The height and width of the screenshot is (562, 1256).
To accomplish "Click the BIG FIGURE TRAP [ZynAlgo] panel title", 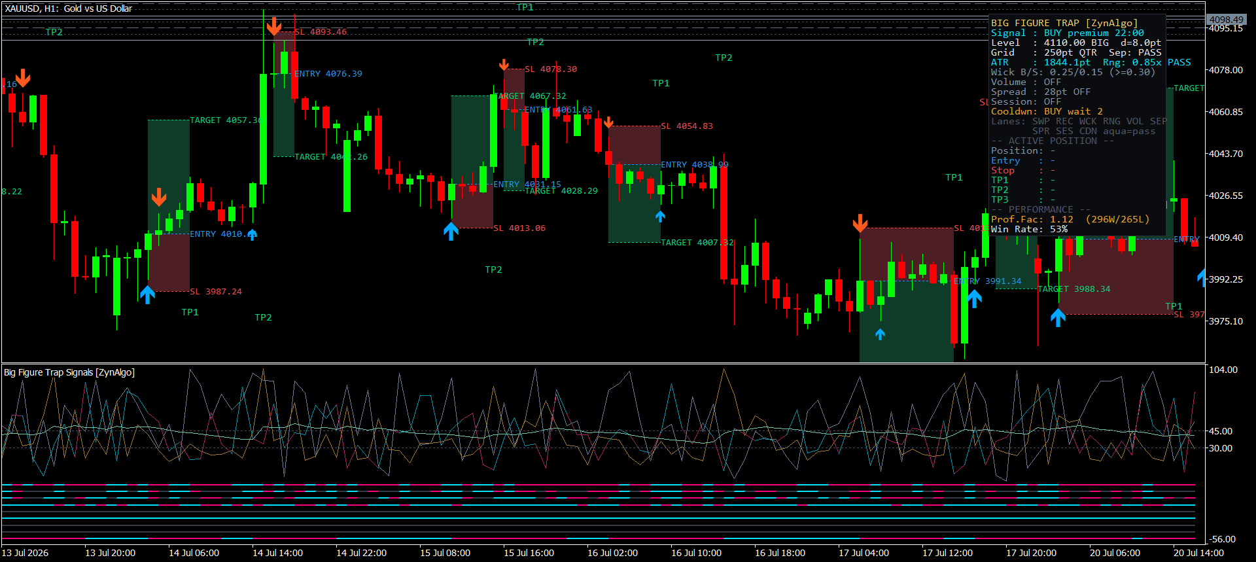I will [1064, 23].
